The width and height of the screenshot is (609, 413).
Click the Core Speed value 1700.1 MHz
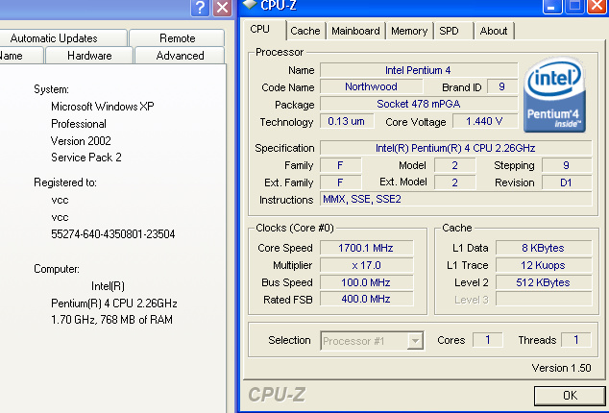(366, 248)
